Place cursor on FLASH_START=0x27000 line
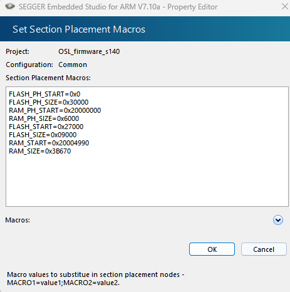The width and height of the screenshot is (290, 292). (46, 127)
